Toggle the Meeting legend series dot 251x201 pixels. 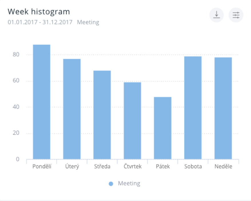click(x=111, y=184)
